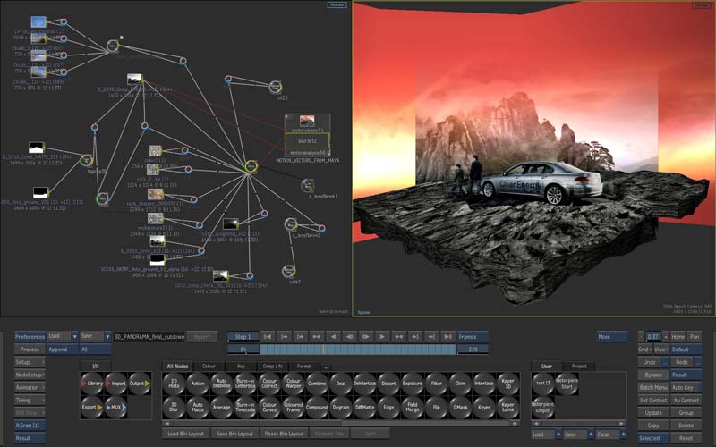Pick the Combine node
The height and width of the screenshot is (447, 716).
tap(317, 384)
